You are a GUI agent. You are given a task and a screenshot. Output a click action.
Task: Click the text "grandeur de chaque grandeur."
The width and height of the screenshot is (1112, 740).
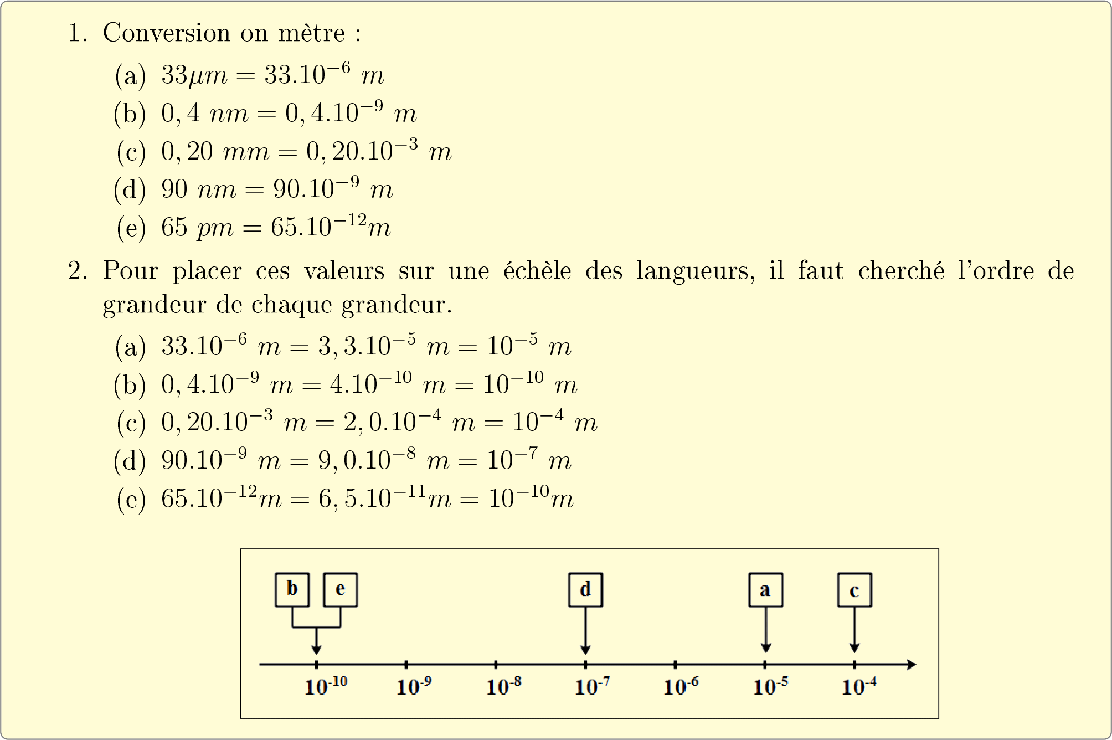click(277, 305)
